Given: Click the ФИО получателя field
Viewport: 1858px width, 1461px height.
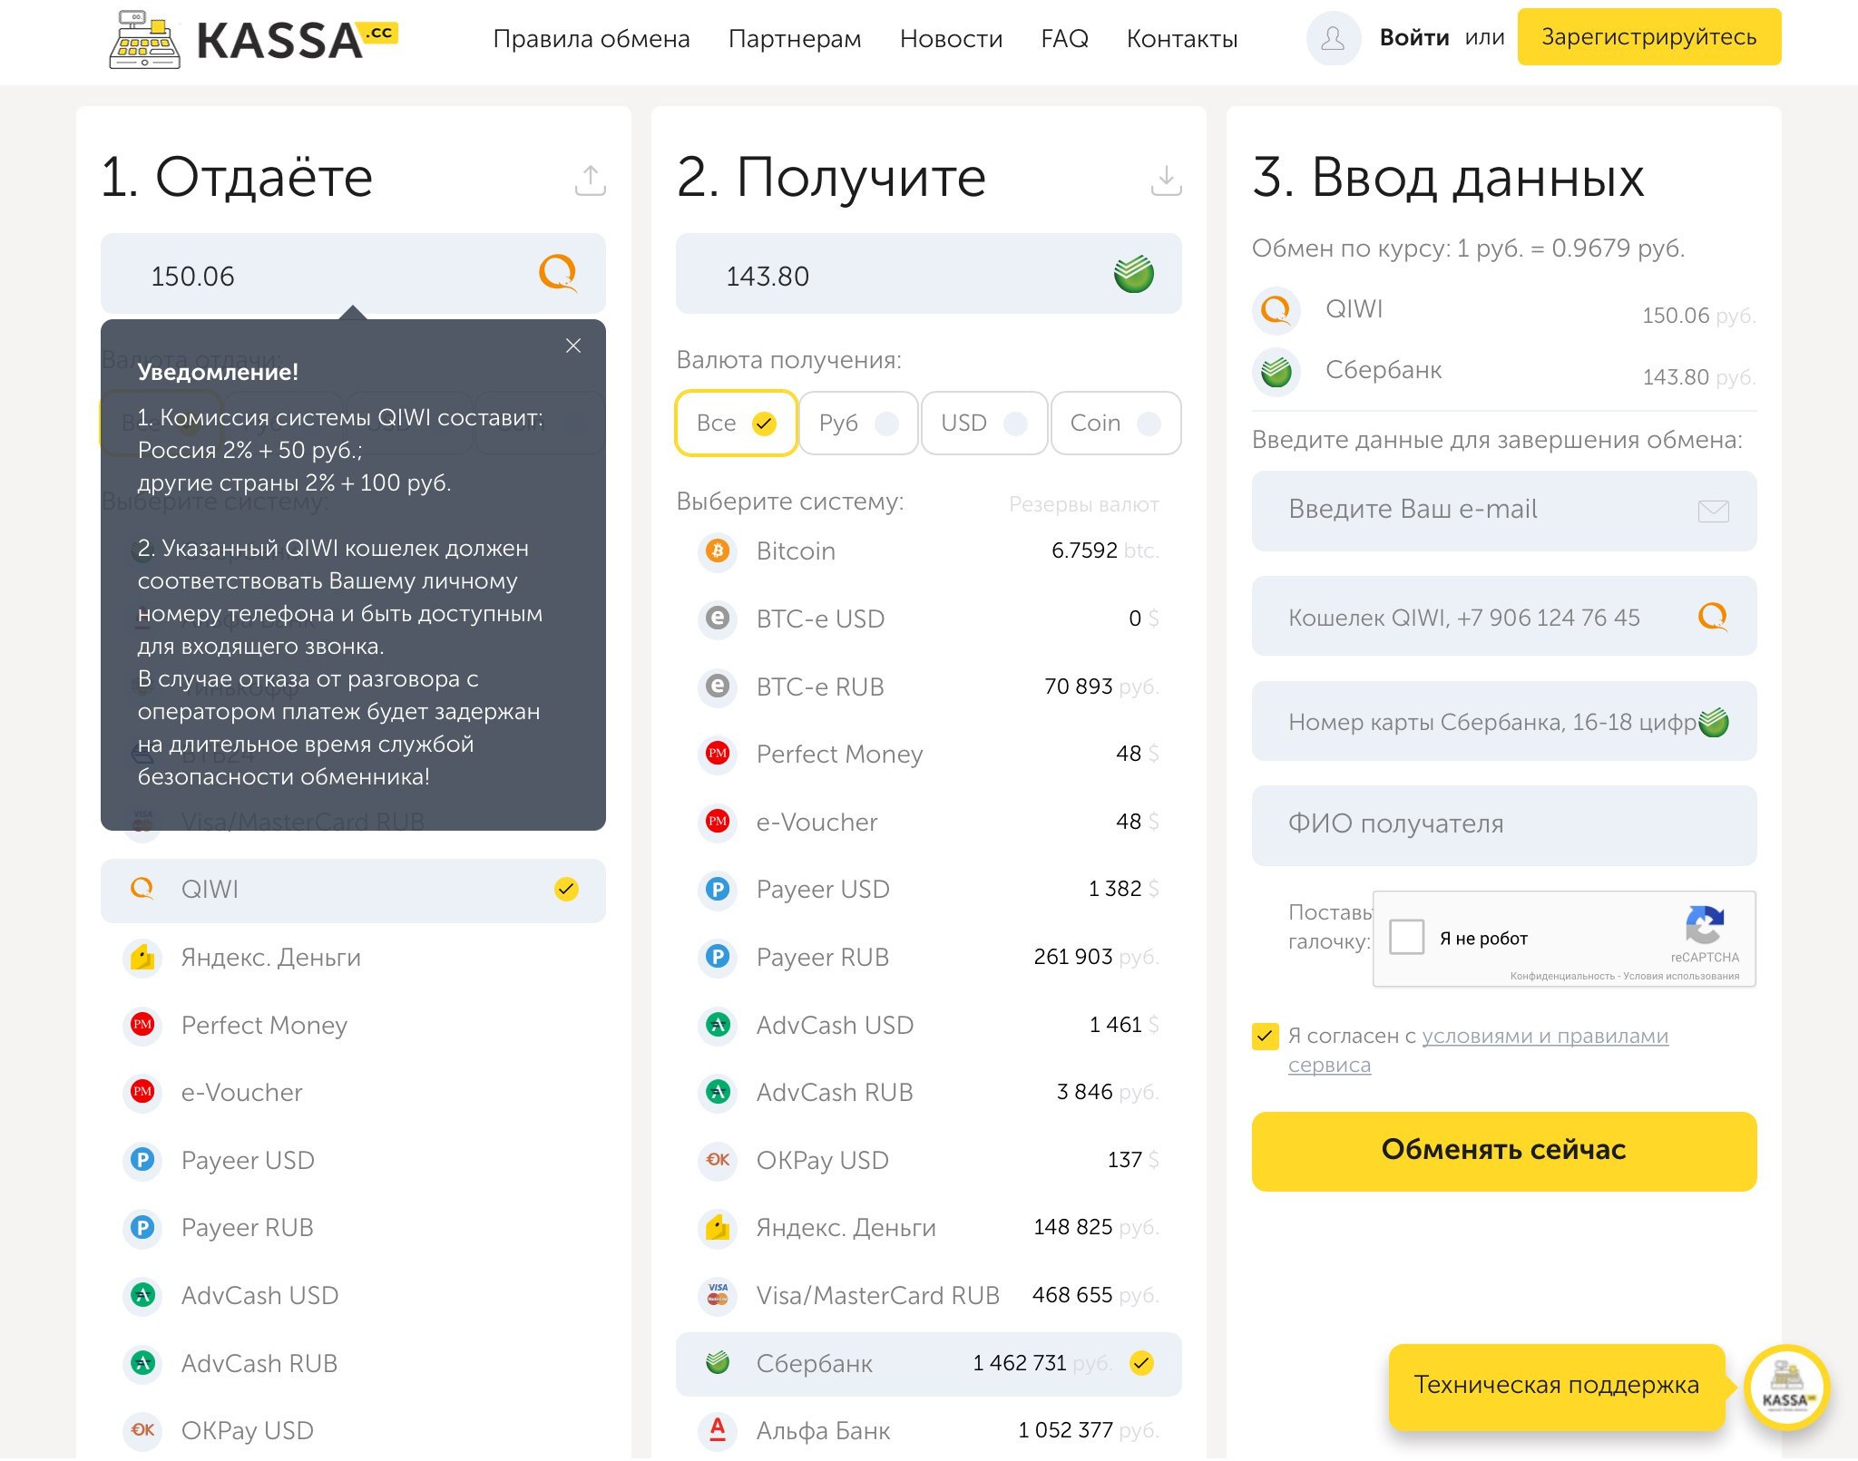Looking at the screenshot, I should pyautogui.click(x=1504, y=825).
